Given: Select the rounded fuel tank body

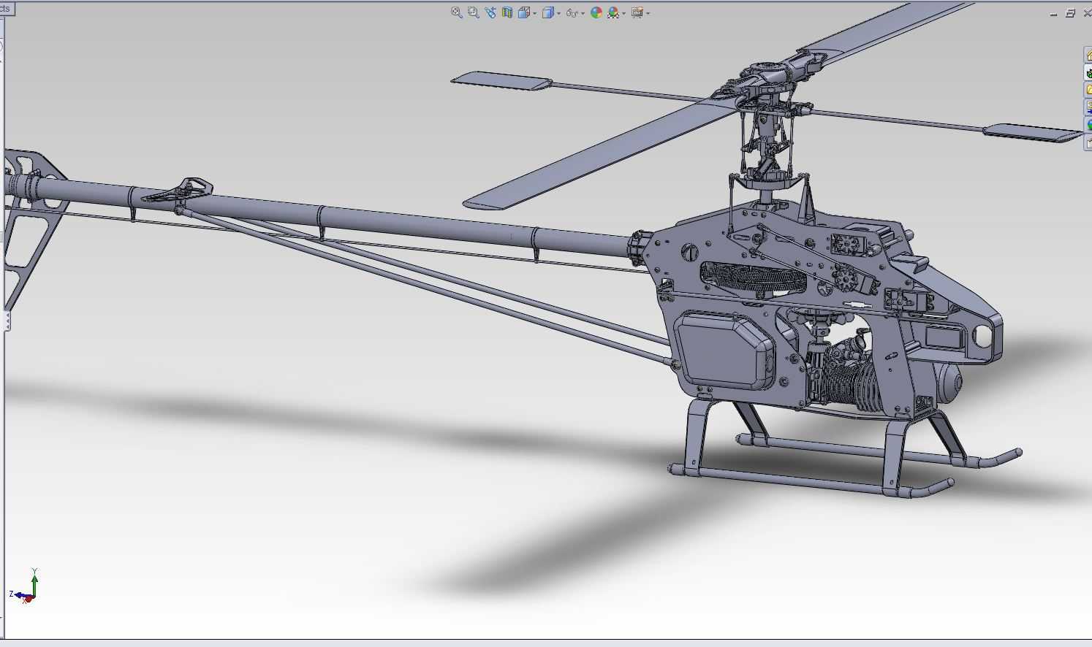Looking at the screenshot, I should coord(723,349).
